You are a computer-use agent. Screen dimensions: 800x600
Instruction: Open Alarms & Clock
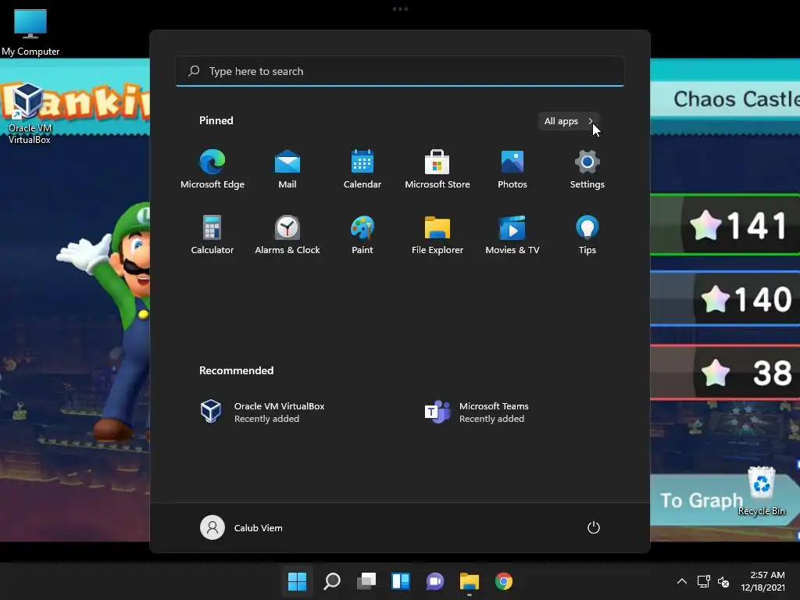287,235
